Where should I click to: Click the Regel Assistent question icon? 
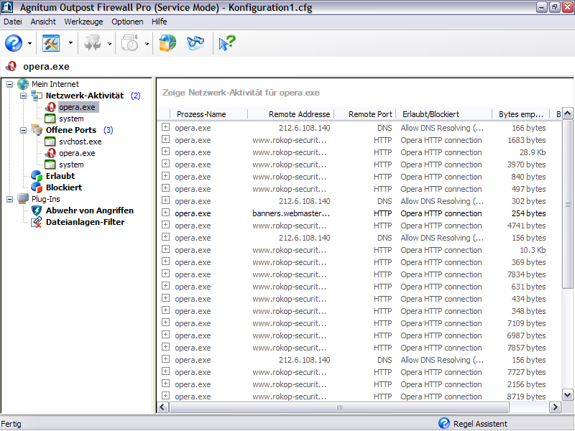[444, 423]
